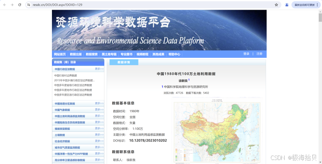Open the 中国陆地生态系统类型数据 category heading
The width and height of the screenshot is (322, 164).
coord(70,122)
